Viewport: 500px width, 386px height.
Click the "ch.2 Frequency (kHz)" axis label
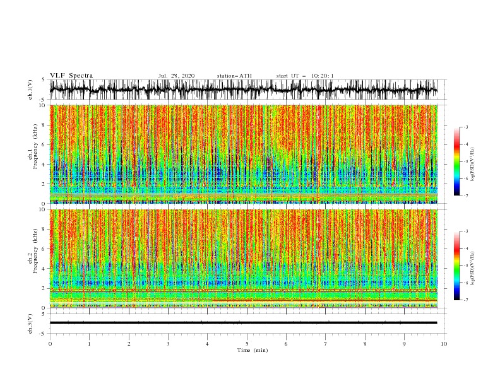click(x=33, y=251)
